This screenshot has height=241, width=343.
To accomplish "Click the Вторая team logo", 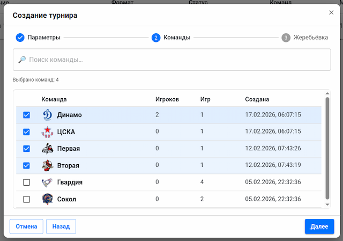I will click(x=48, y=165).
